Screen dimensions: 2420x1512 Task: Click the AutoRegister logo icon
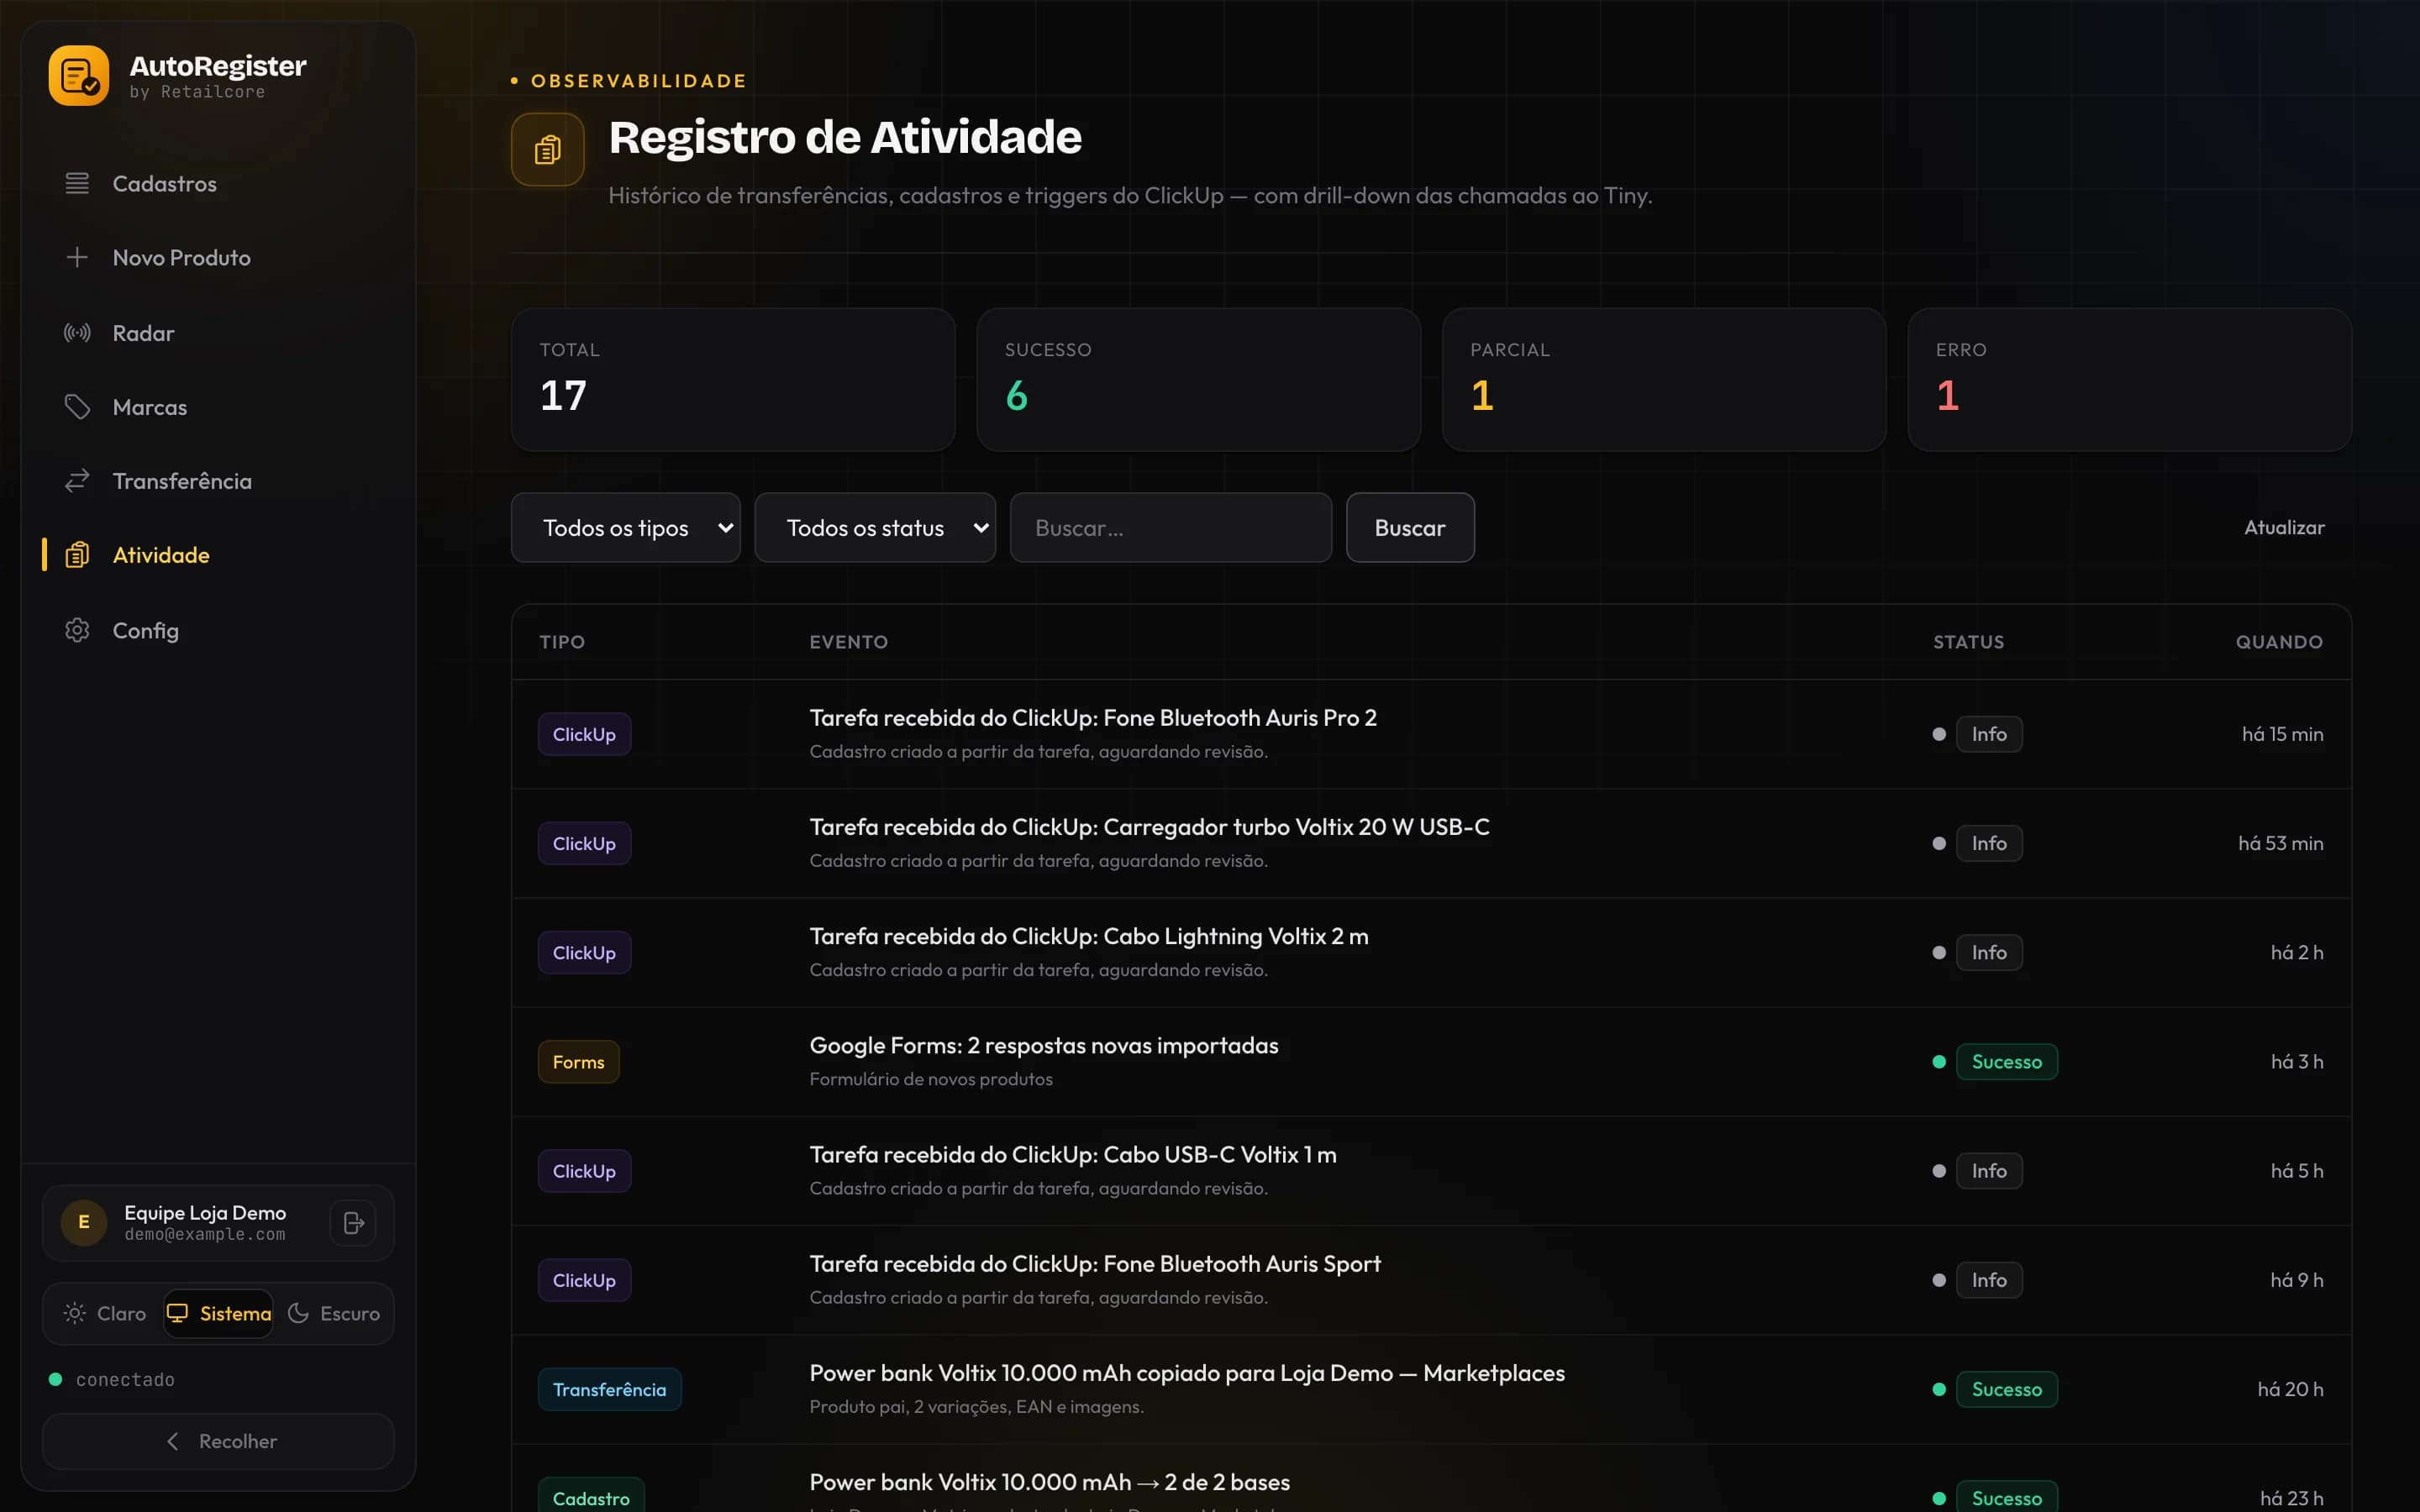79,75
